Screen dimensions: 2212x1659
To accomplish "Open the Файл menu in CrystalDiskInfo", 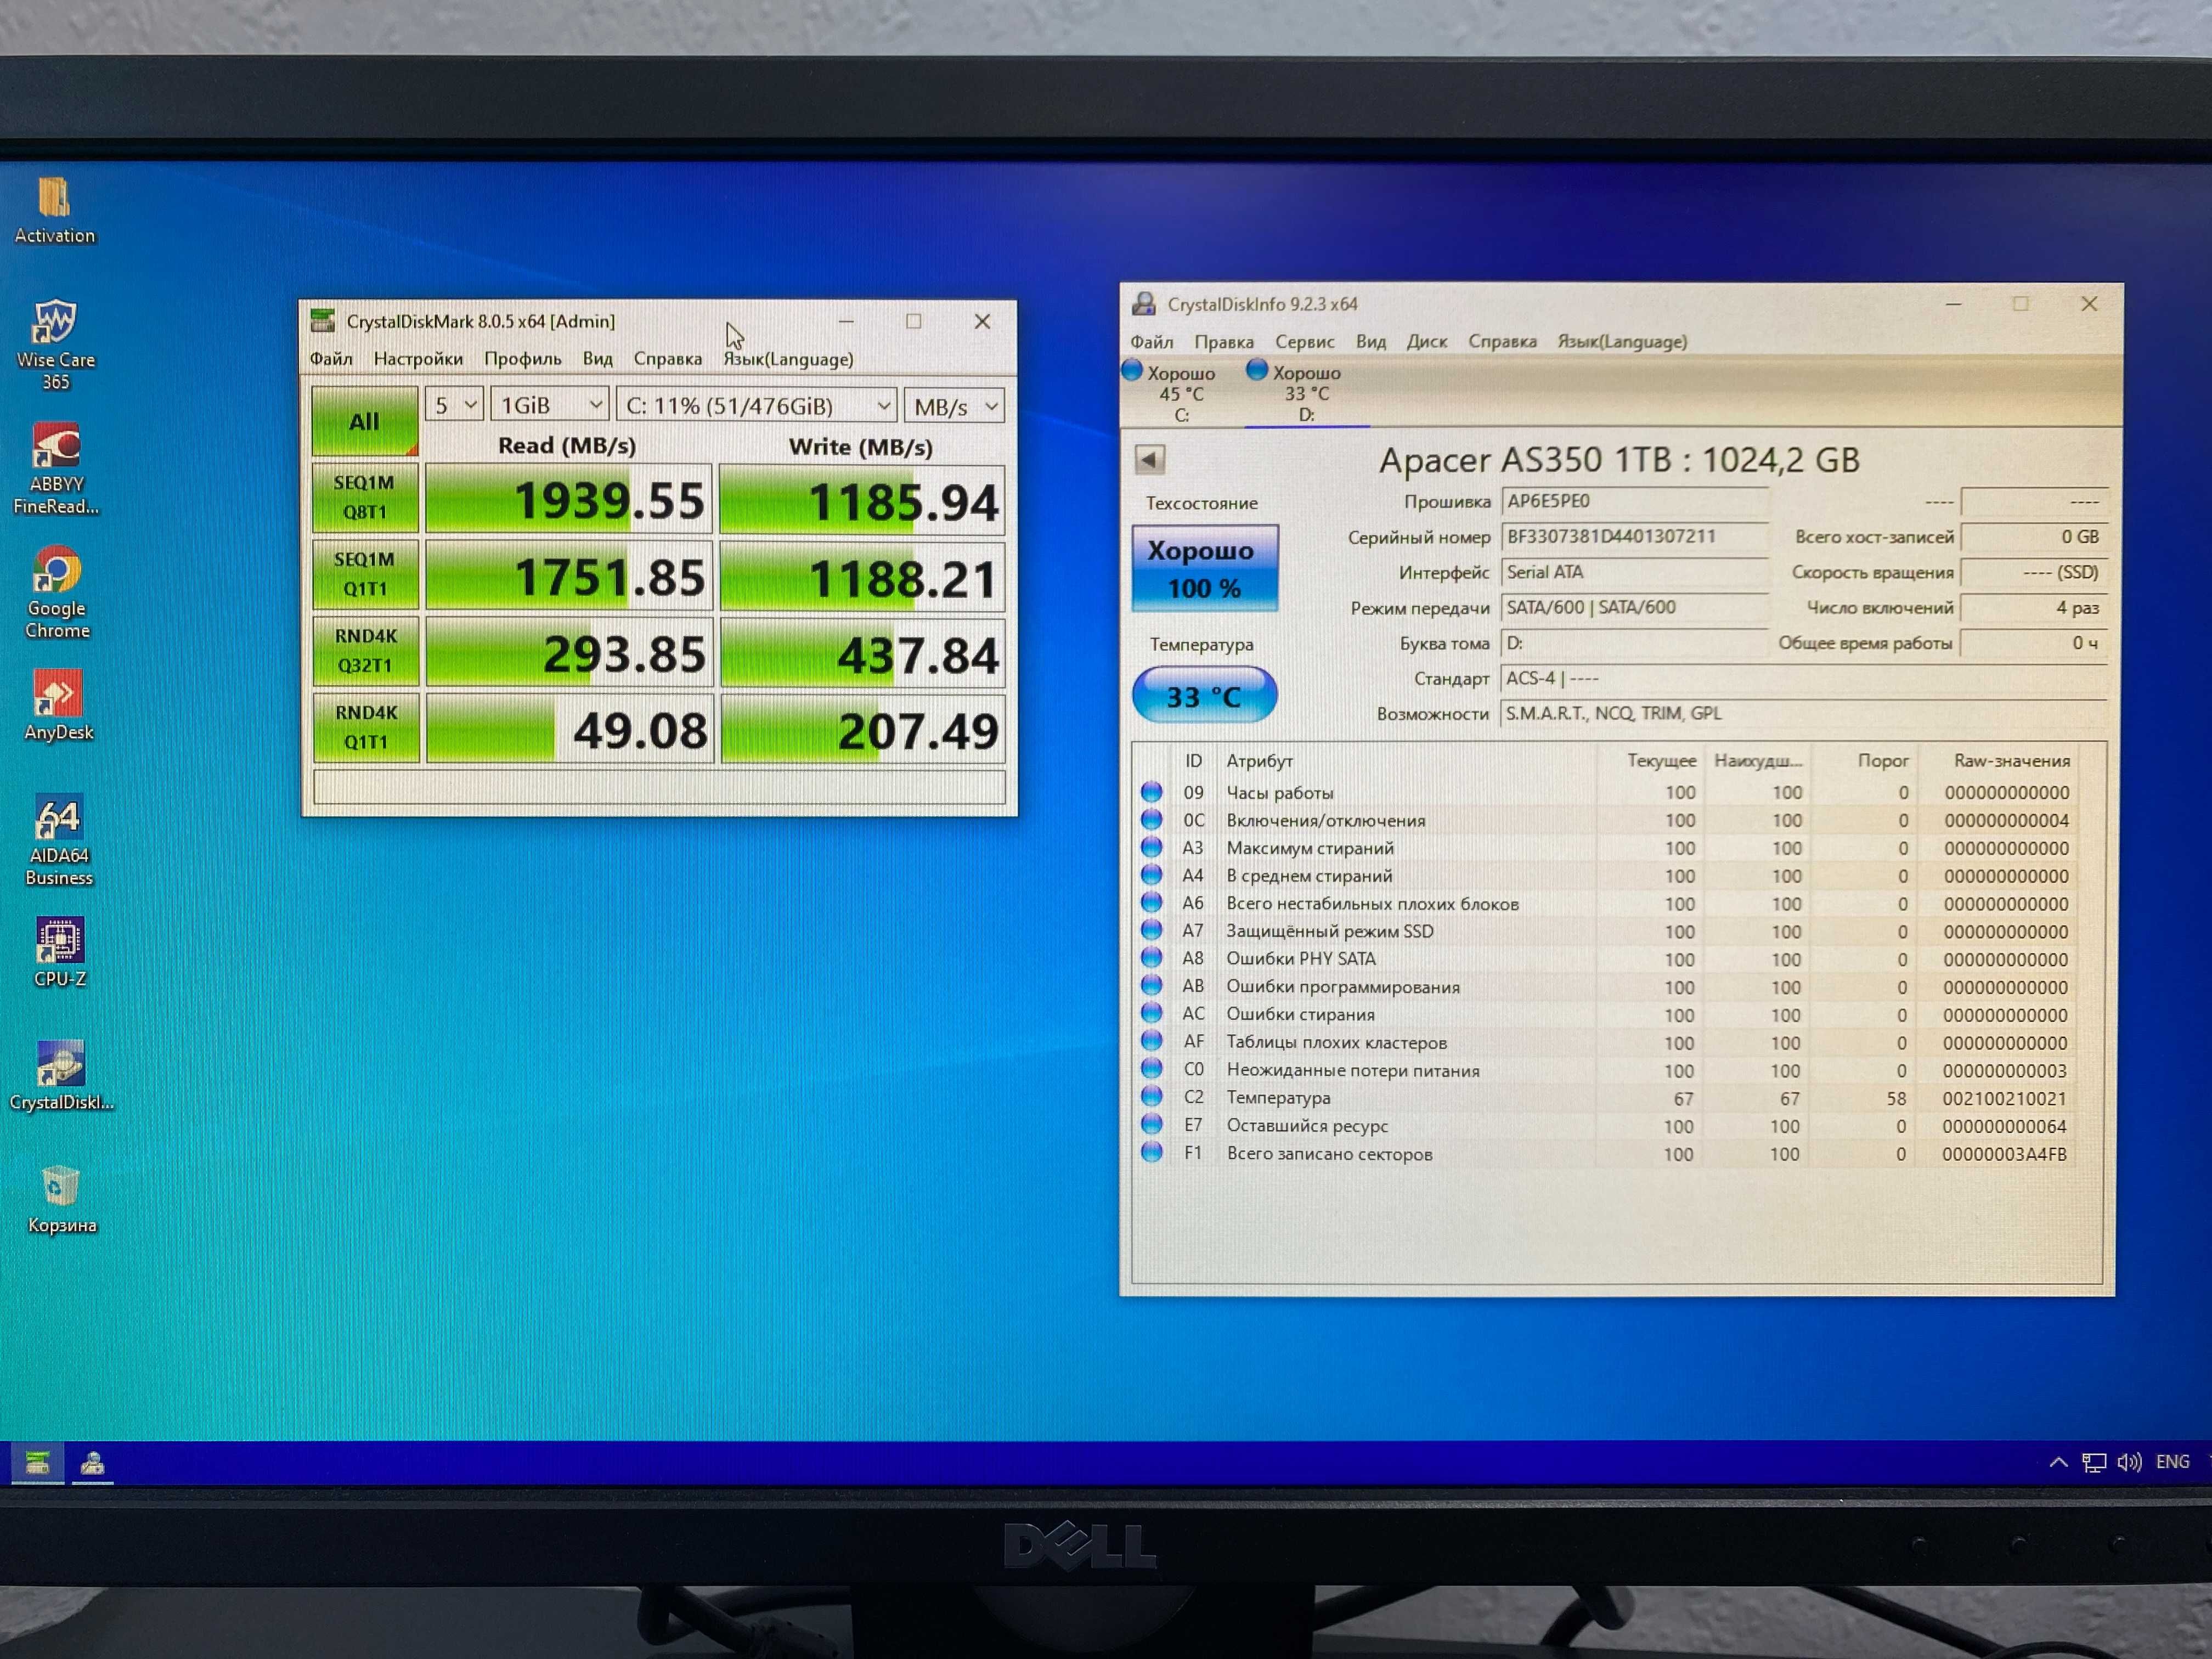I will click(1152, 341).
